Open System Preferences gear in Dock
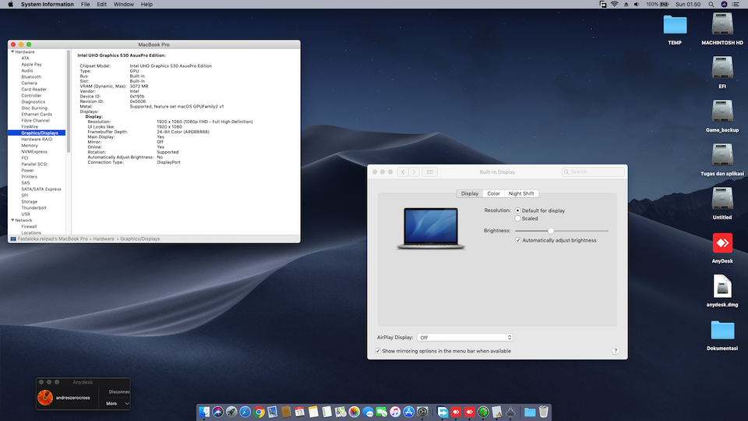Viewport: 748px width, 421px height. 422,412
